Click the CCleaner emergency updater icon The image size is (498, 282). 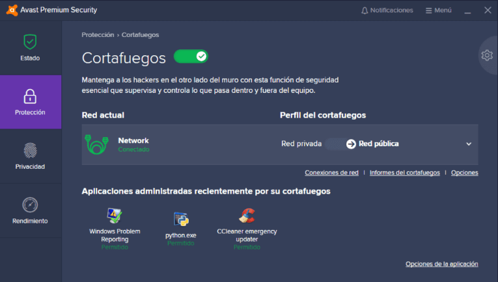(x=247, y=216)
